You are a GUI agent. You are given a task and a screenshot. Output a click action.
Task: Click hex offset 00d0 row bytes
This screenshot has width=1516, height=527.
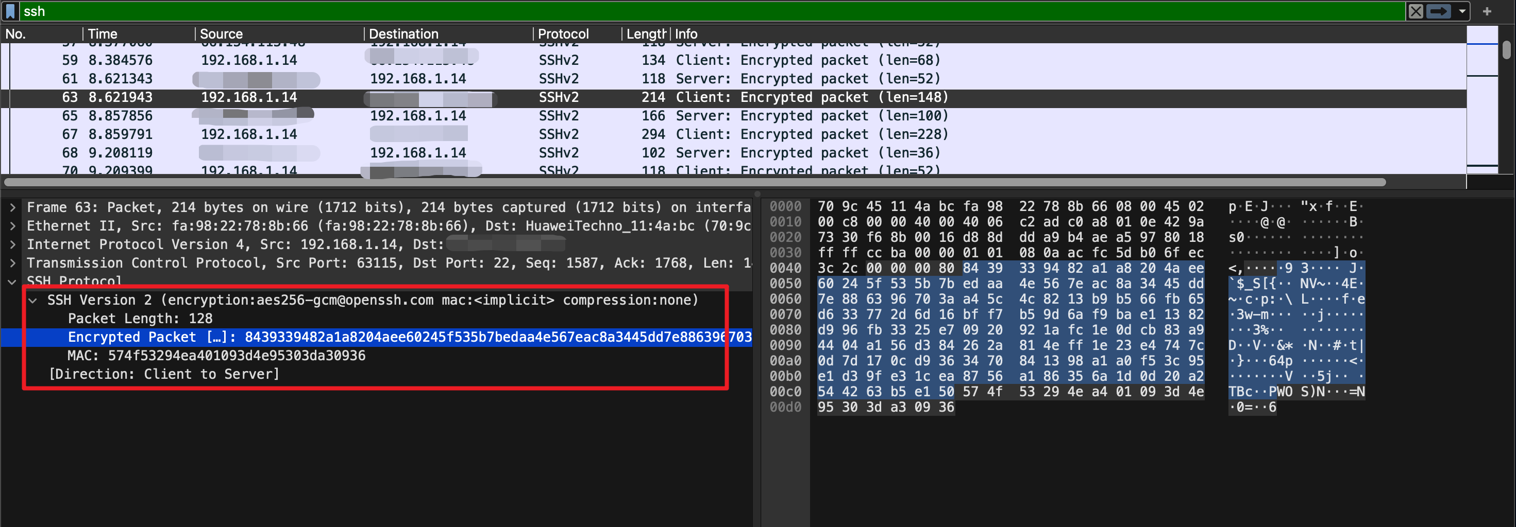pyautogui.click(x=886, y=407)
